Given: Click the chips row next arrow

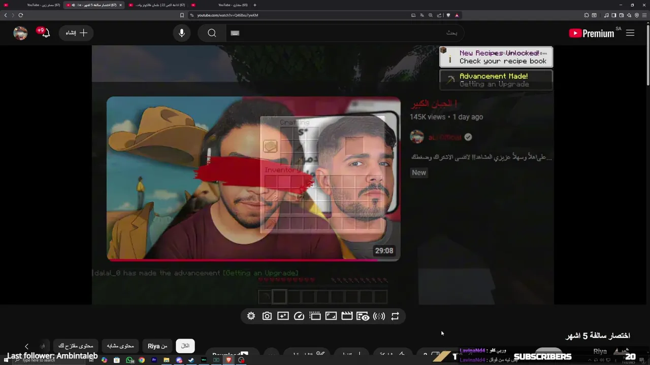Looking at the screenshot, I should point(27,346).
